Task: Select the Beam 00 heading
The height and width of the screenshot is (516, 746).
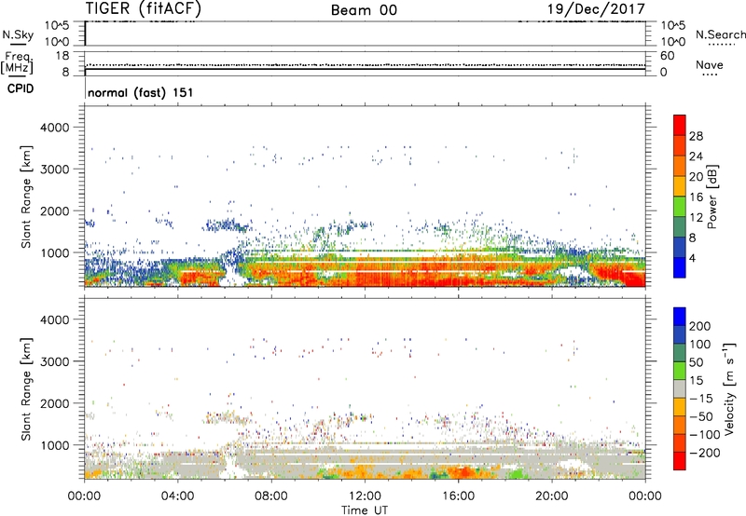Action: (x=364, y=10)
